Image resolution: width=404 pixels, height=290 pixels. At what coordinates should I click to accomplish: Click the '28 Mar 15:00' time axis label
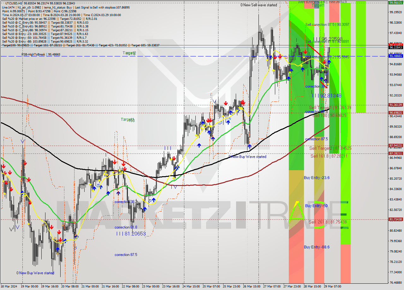click(x=312, y=287)
